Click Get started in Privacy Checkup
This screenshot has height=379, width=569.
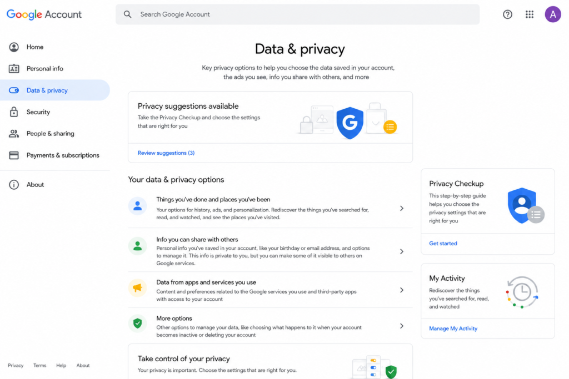pyautogui.click(x=443, y=244)
